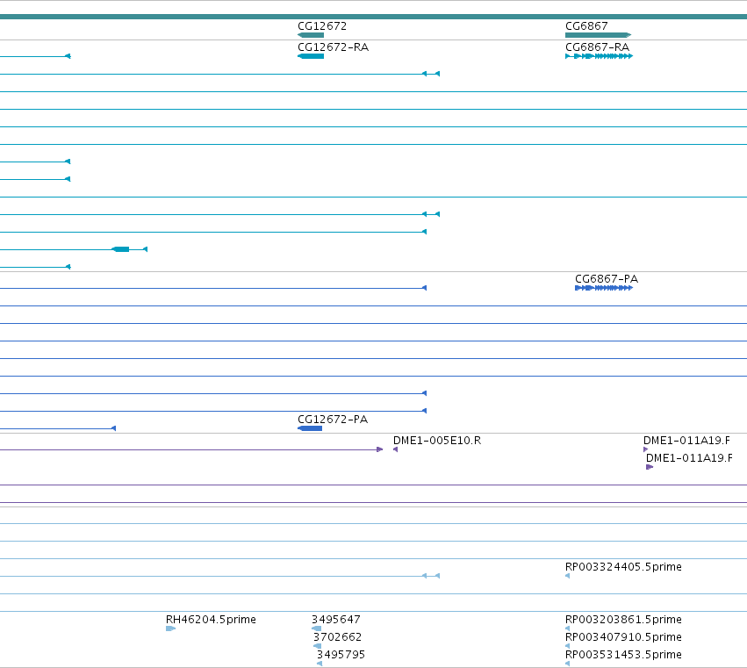Screen dimensions: 747x668
Task: Select feature label 3702662
Action: click(x=337, y=637)
